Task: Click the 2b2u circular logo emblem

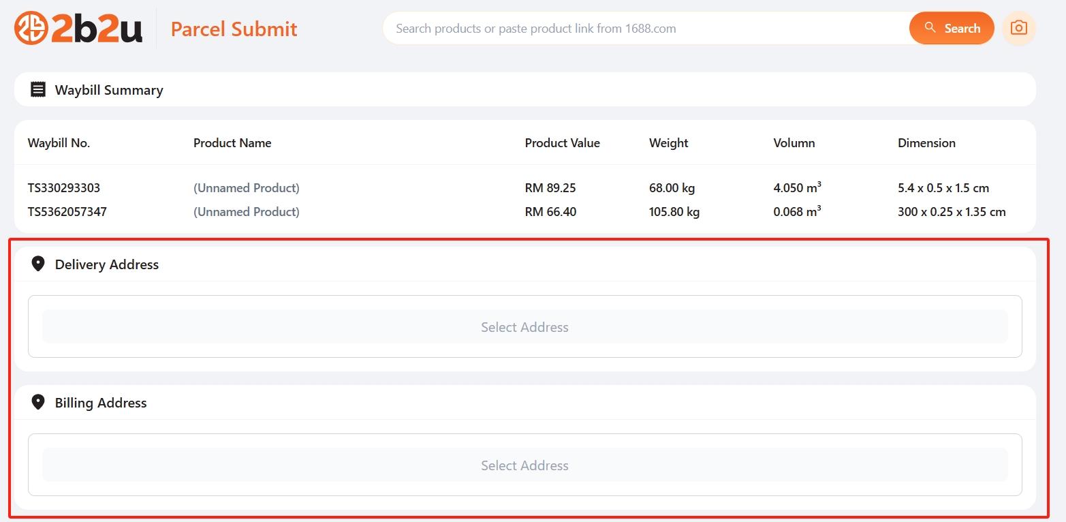Action: [x=31, y=29]
